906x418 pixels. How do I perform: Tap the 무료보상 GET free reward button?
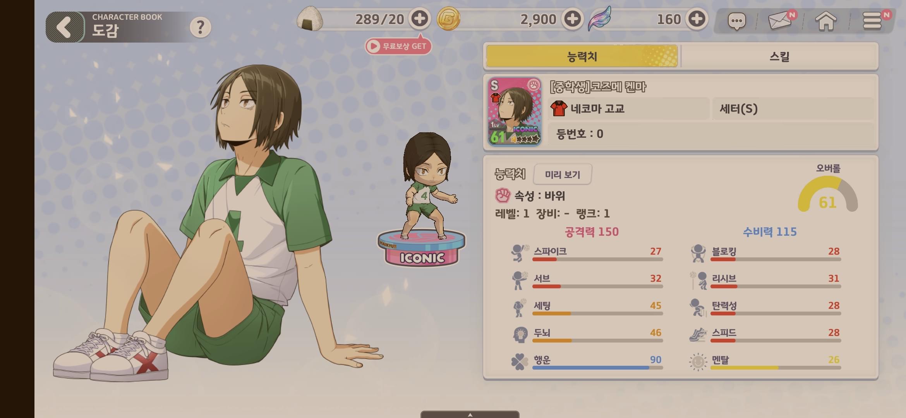398,46
